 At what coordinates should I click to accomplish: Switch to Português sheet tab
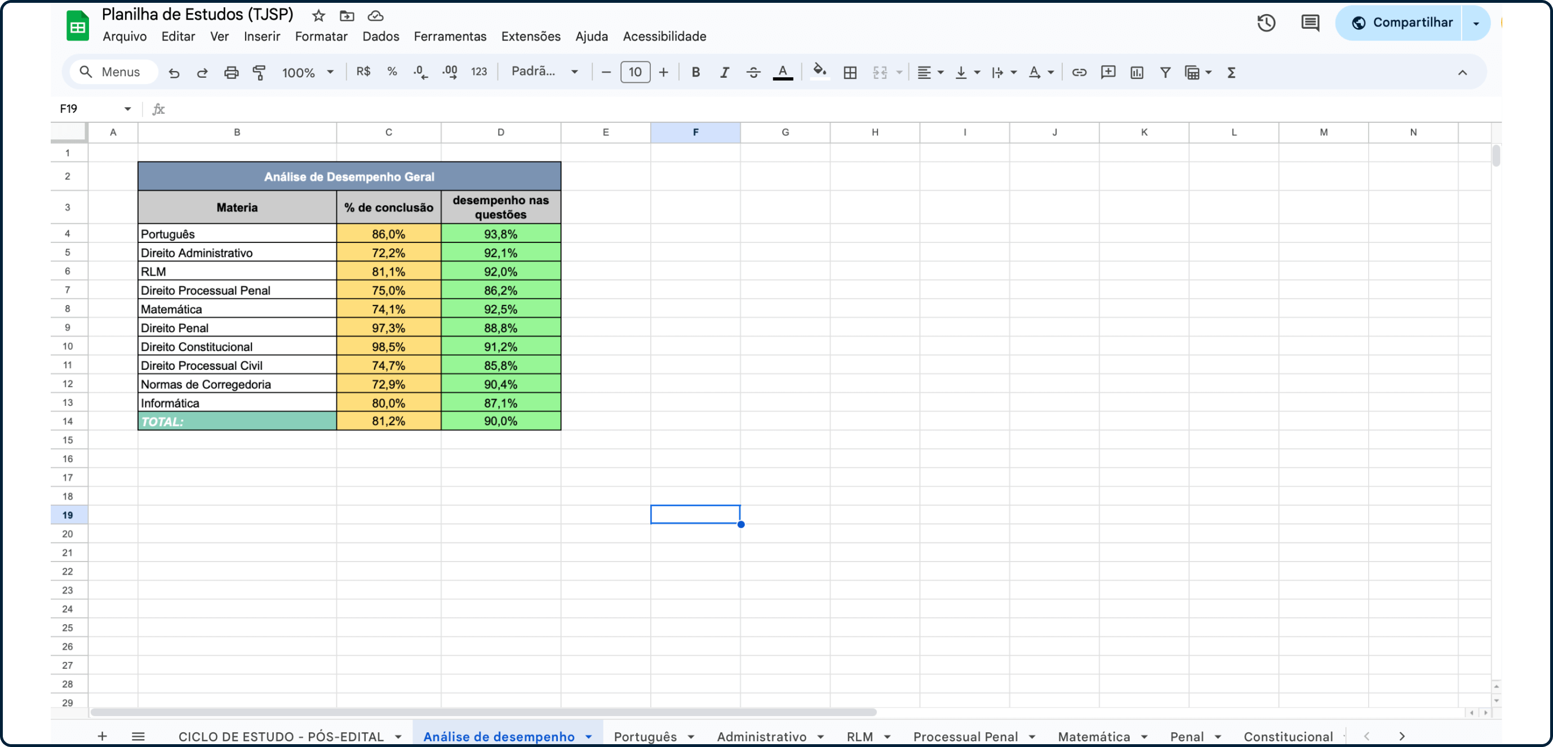654,736
